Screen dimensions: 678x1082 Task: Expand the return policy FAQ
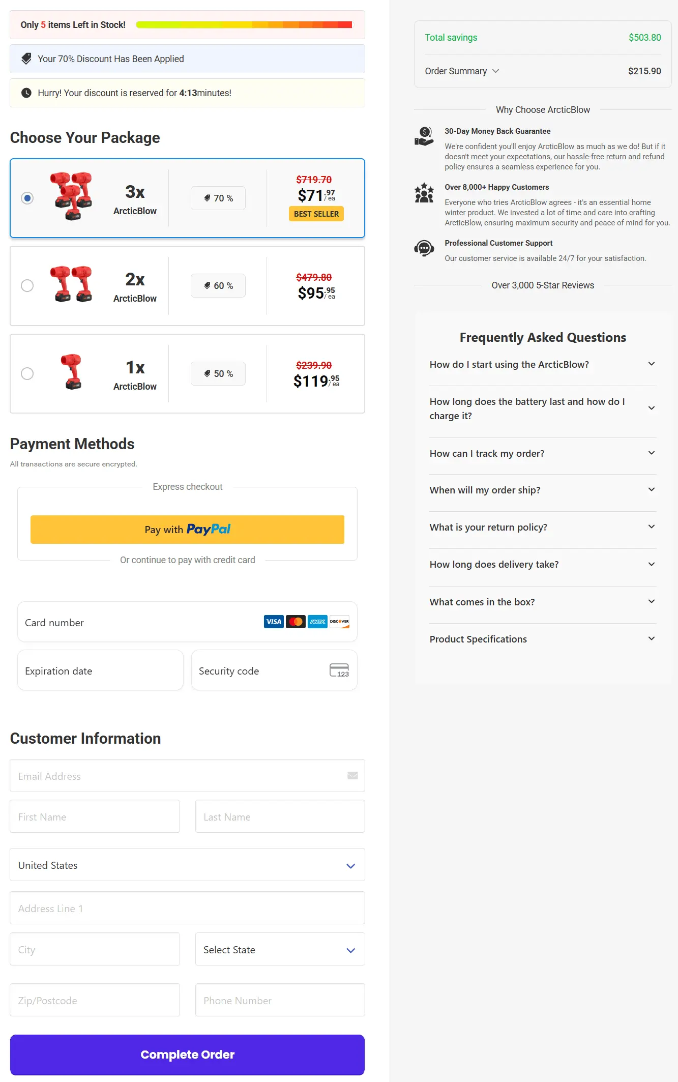coord(543,527)
